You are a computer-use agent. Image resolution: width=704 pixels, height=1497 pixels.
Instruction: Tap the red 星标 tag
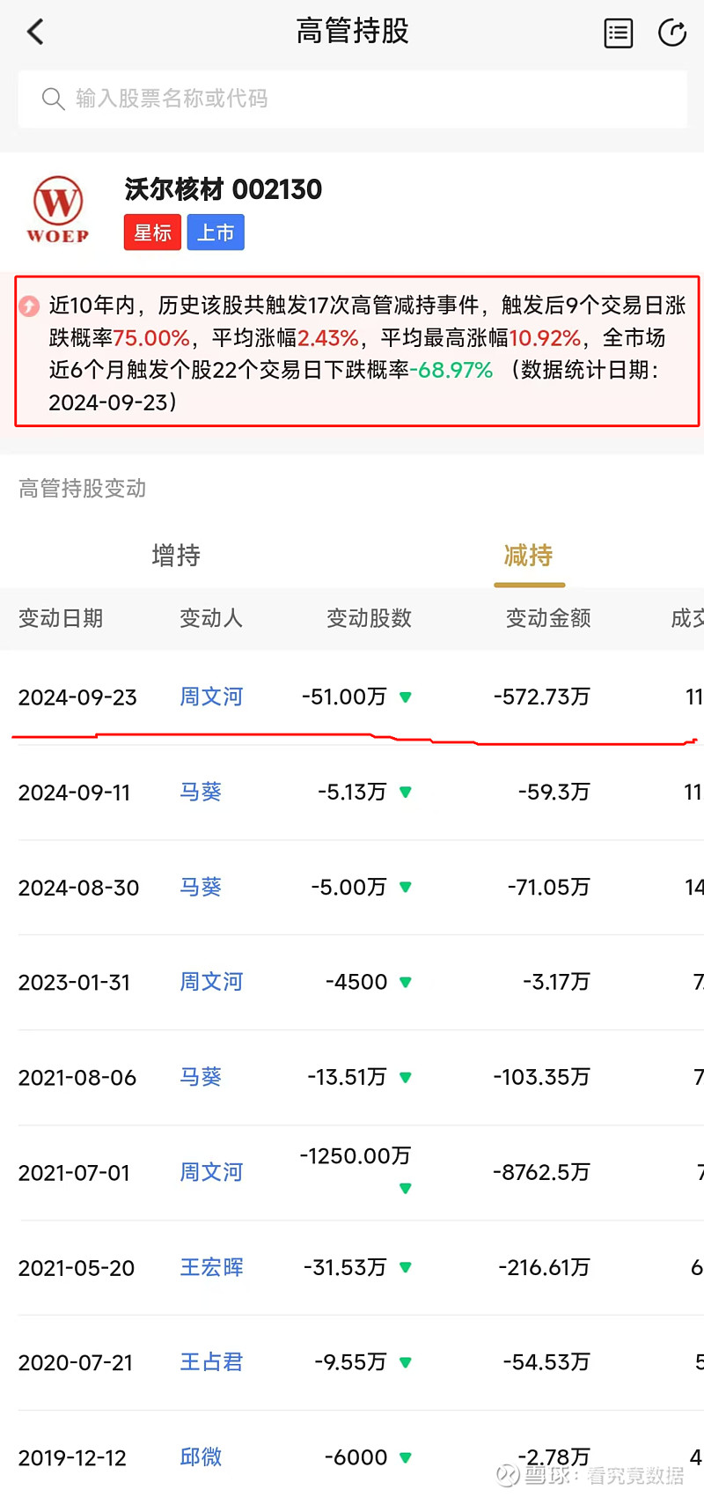[x=152, y=232]
